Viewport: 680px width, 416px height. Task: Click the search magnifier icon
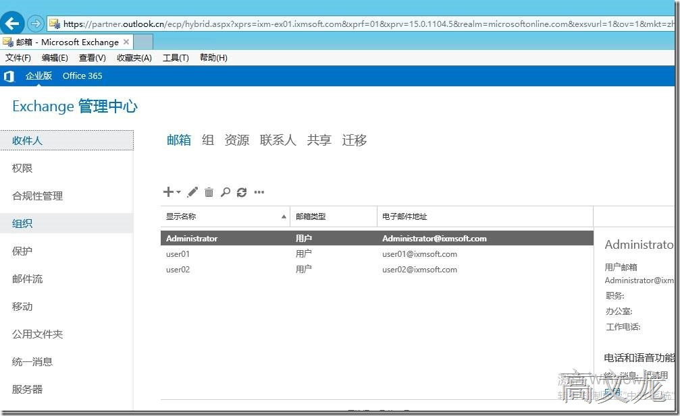click(225, 191)
